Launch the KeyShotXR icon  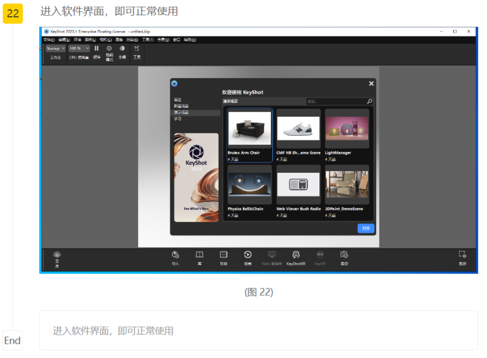click(x=296, y=254)
